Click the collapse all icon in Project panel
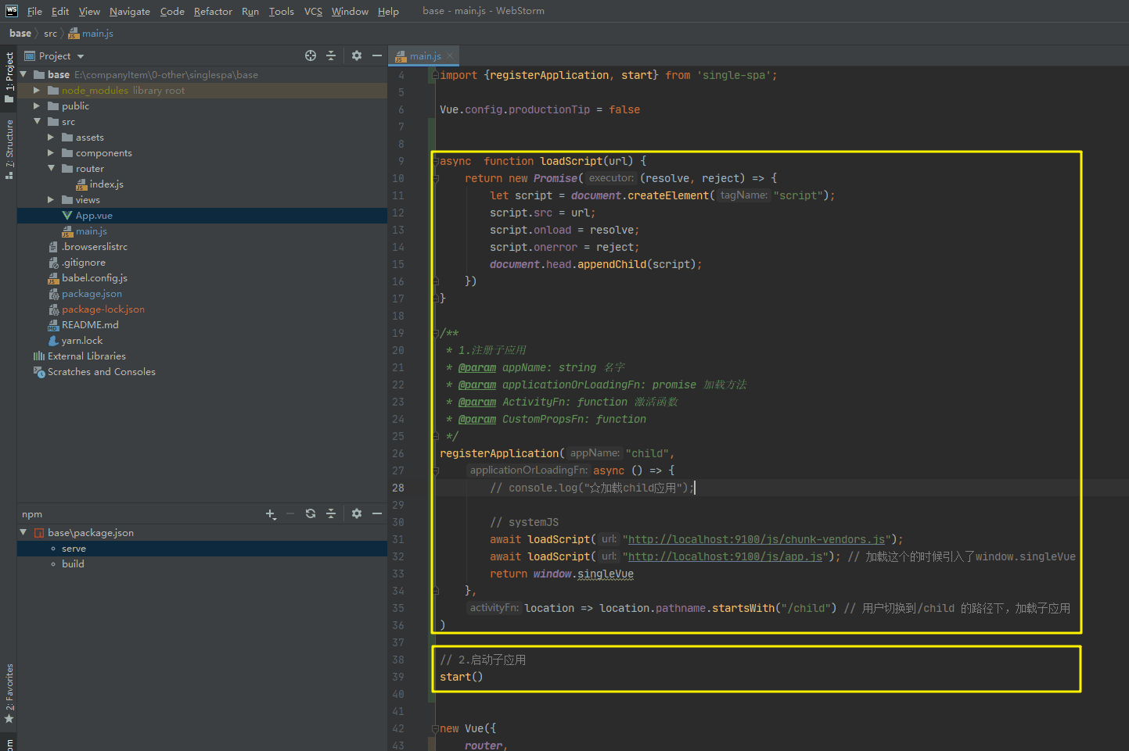Screen dimensions: 1129x751 [331, 55]
